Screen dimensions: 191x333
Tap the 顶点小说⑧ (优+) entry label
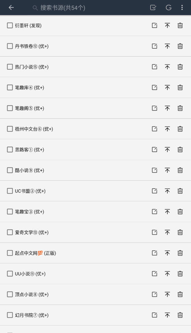32,294
